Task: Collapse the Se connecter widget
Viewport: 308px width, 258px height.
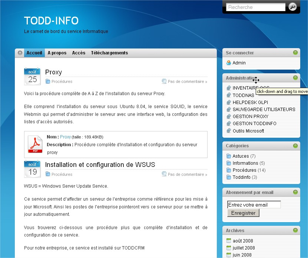Action: click(295, 53)
